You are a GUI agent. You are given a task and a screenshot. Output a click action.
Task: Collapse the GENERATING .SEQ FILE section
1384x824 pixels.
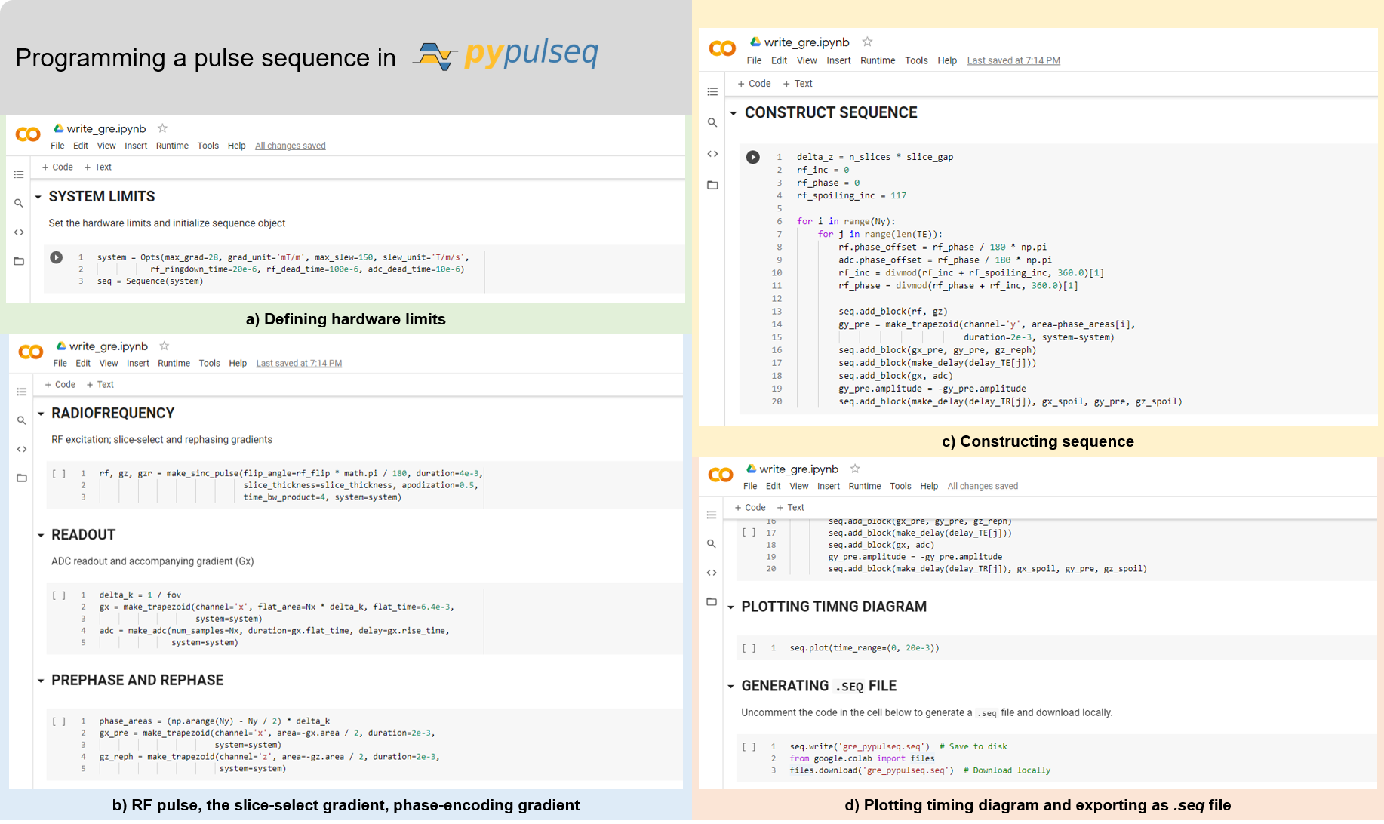click(730, 686)
